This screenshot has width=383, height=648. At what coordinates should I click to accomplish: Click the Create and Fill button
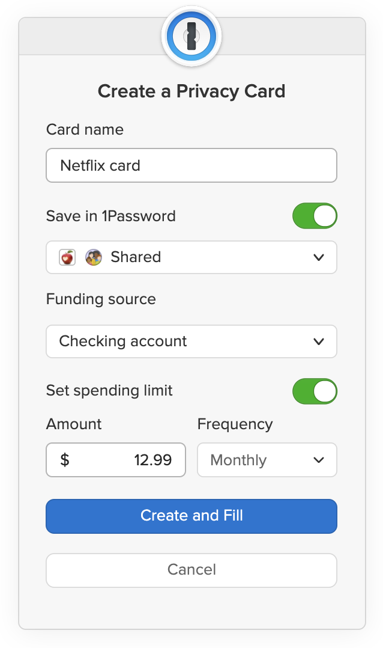pyautogui.click(x=191, y=516)
